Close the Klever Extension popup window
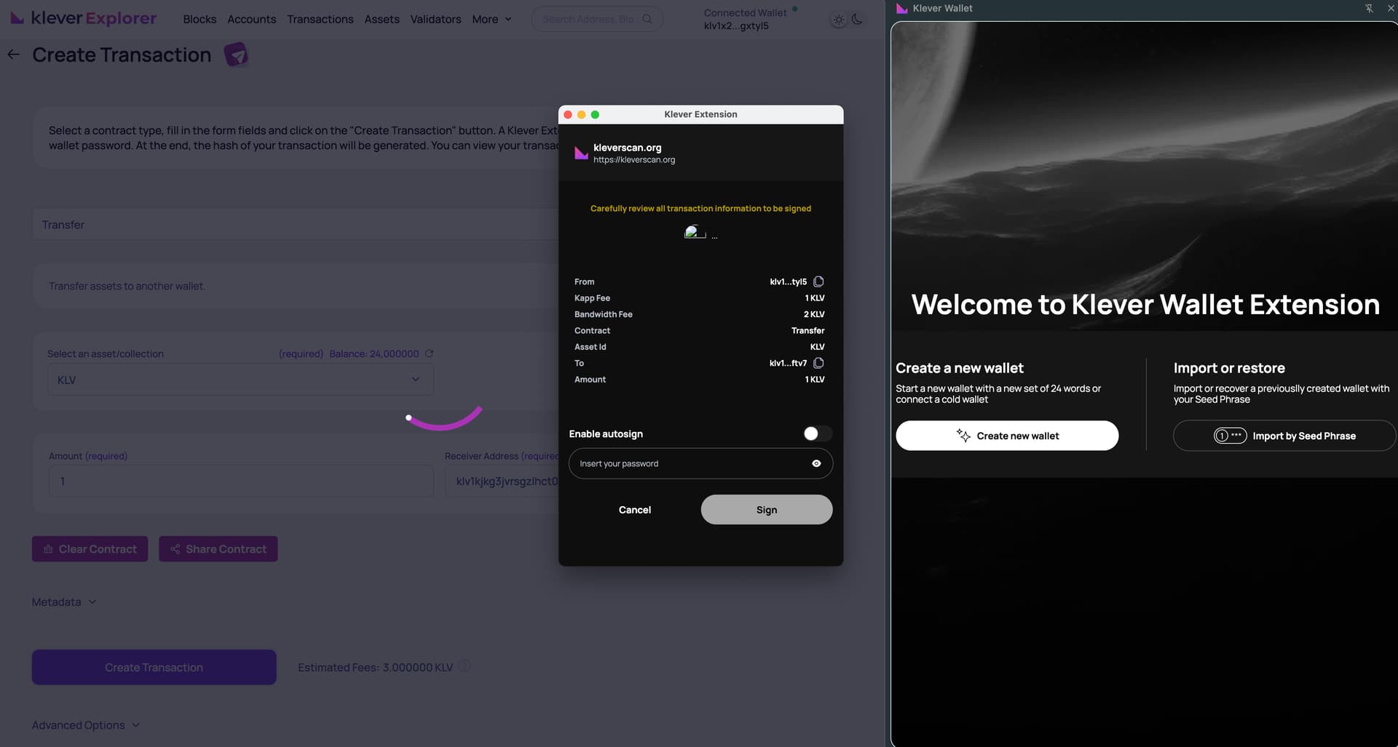 [x=568, y=114]
